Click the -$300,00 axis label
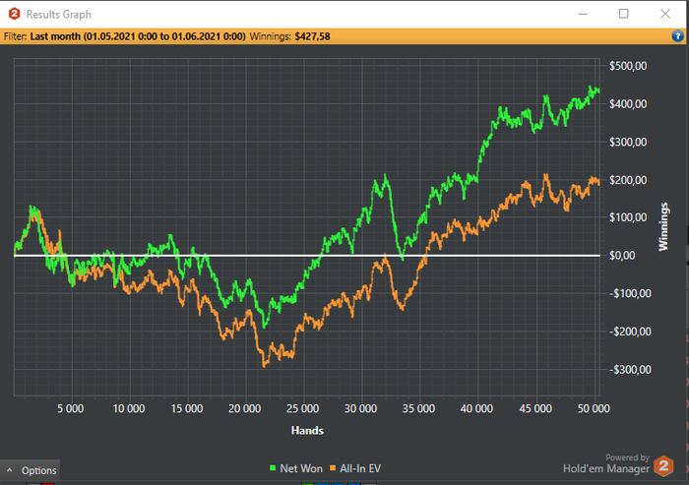Viewport: 689px width, 485px height. (x=630, y=370)
